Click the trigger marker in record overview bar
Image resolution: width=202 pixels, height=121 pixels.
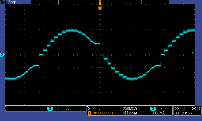coord(100,3)
